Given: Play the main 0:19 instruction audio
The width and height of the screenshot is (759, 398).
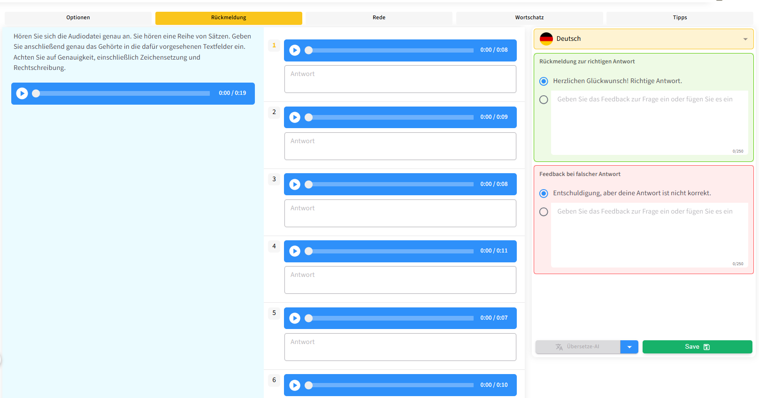Looking at the screenshot, I should click(x=22, y=93).
